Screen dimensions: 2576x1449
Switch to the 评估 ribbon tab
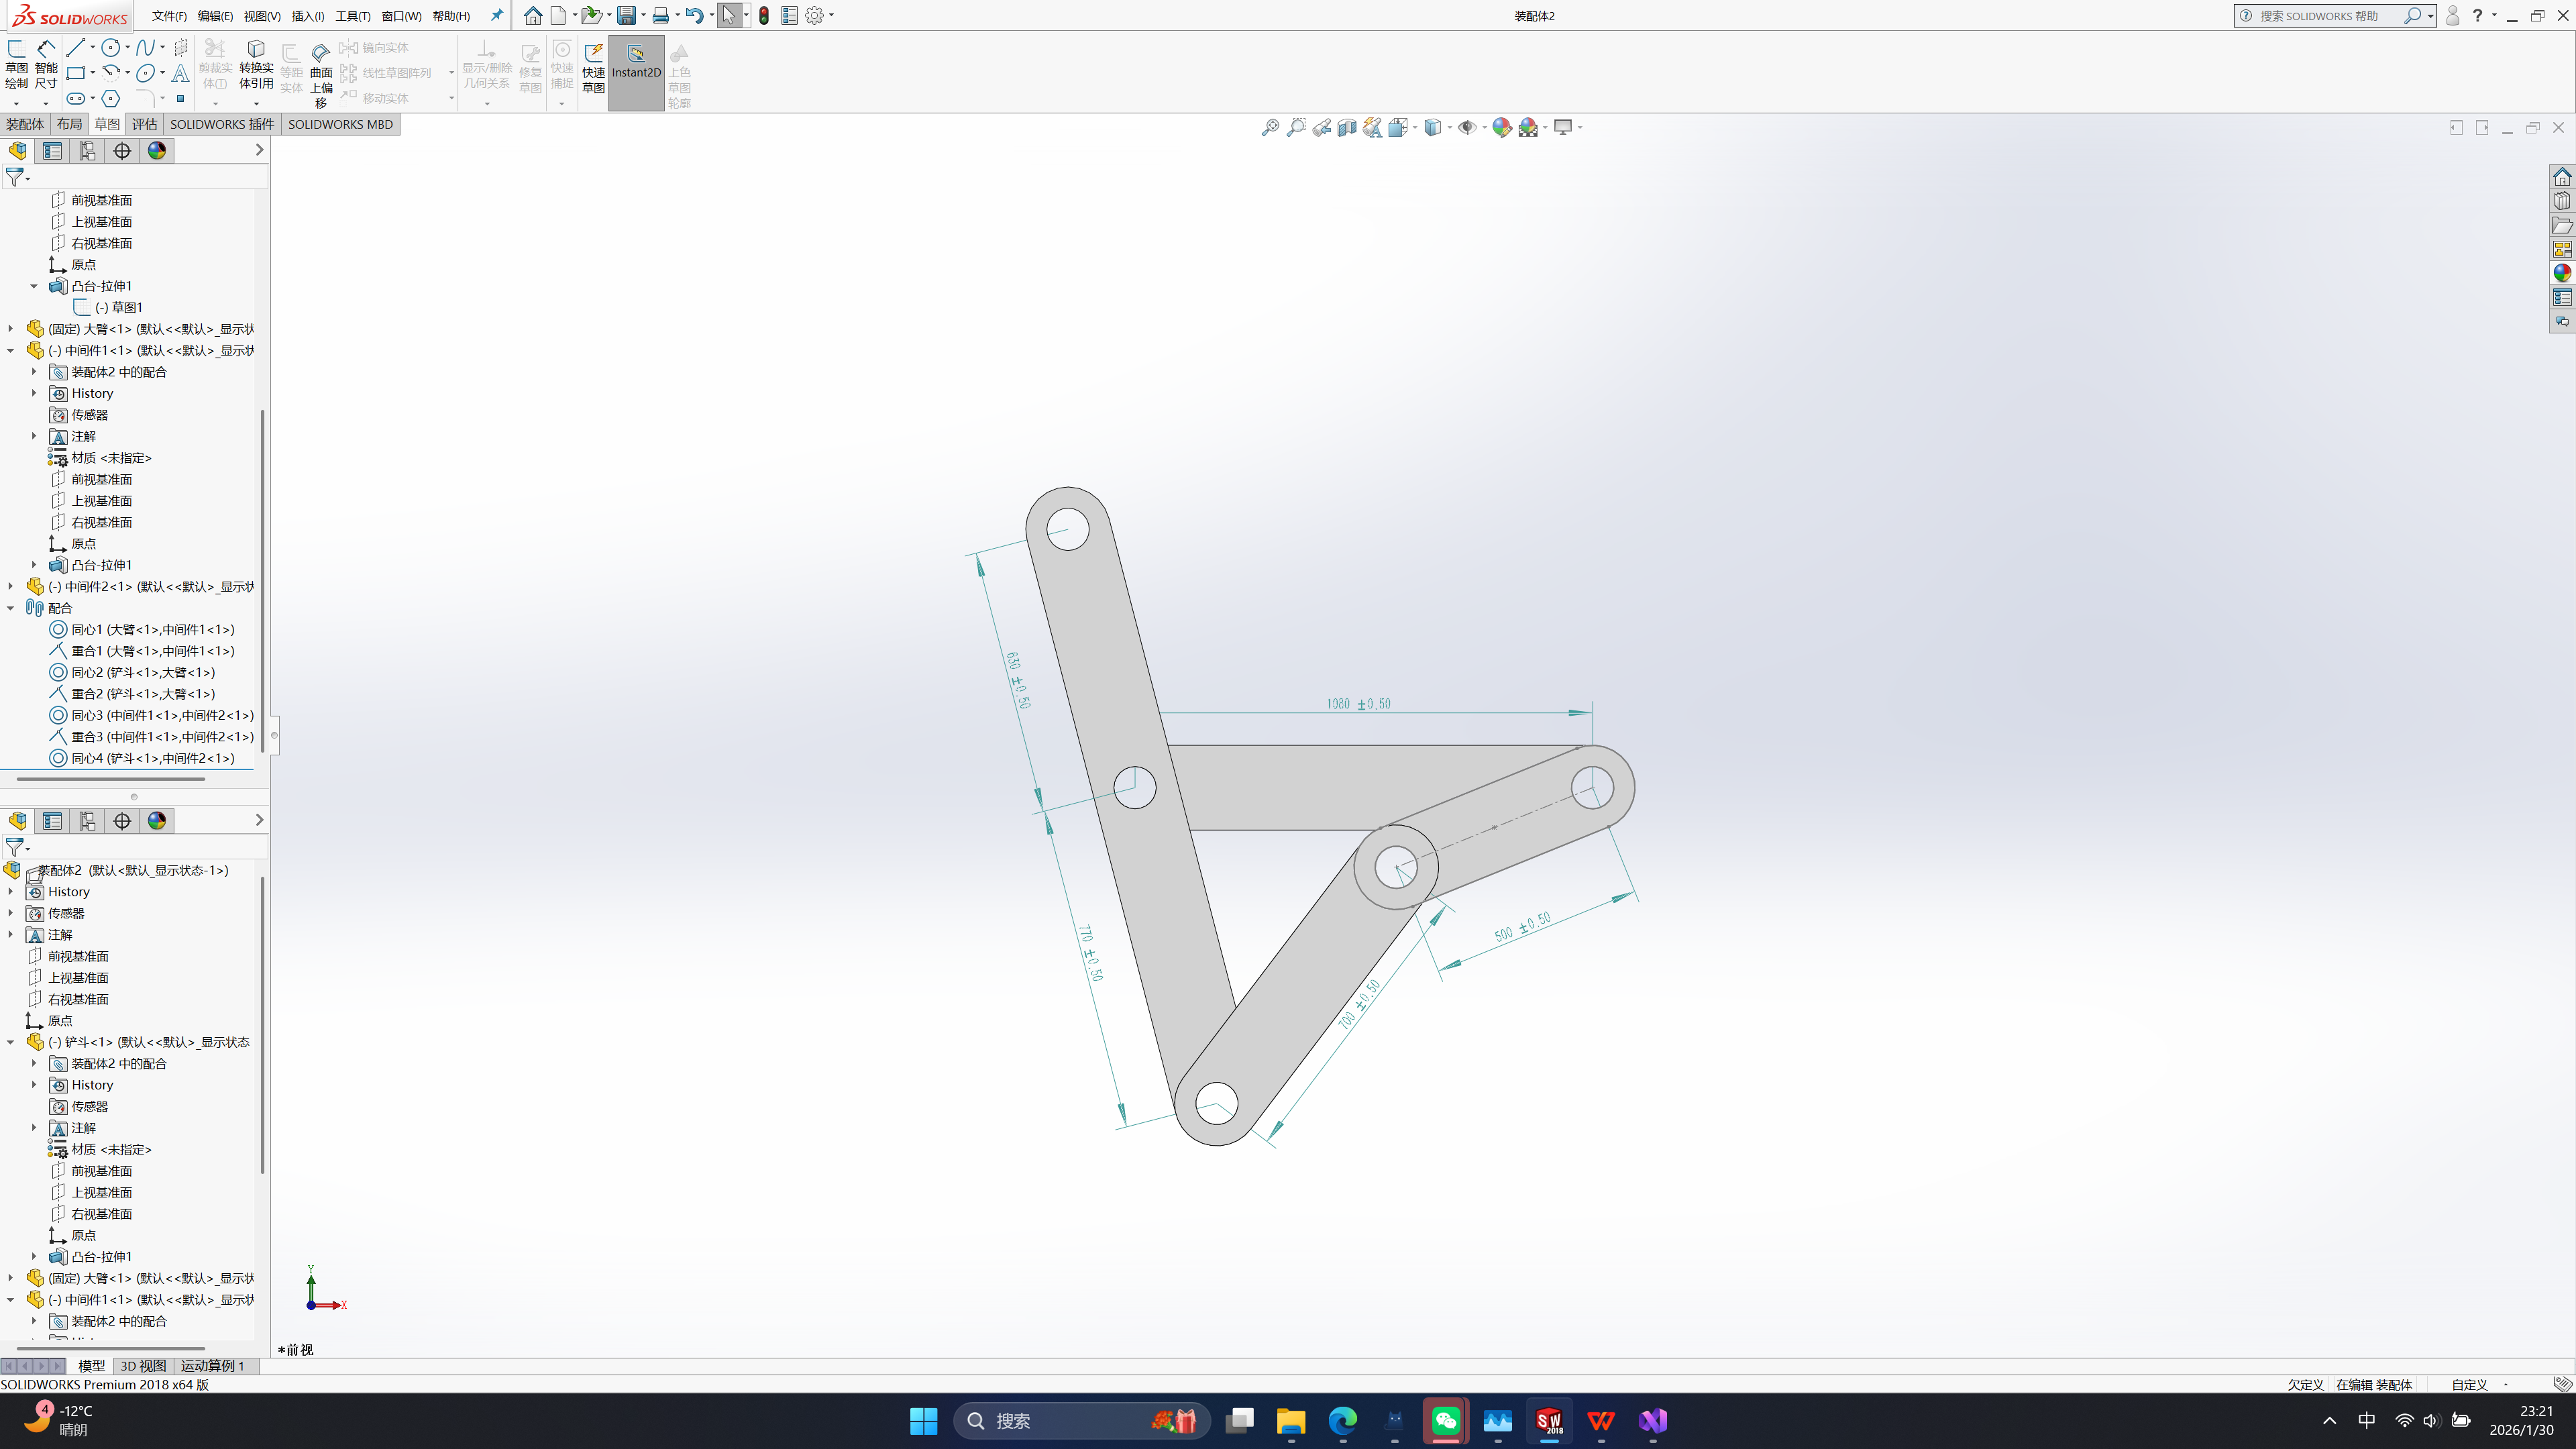coord(145,124)
